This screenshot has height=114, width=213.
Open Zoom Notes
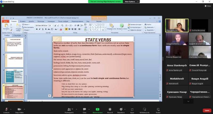158,110
